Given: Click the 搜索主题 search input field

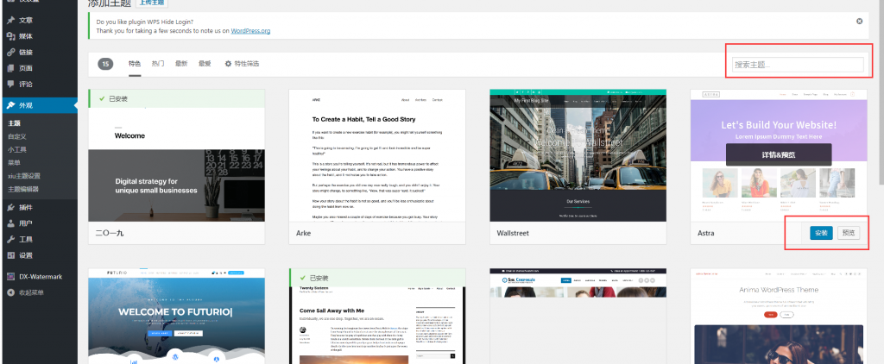Looking at the screenshot, I should (x=797, y=65).
